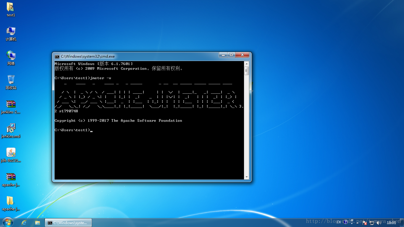Activate the cmd.exe taskbar button
This screenshot has width=404, height=227.
pyautogui.click(x=68, y=223)
